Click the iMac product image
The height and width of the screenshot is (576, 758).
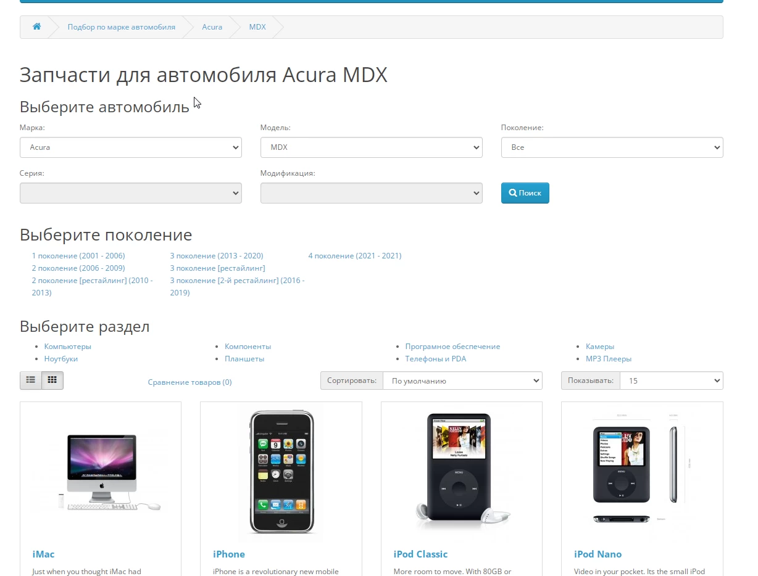click(101, 472)
